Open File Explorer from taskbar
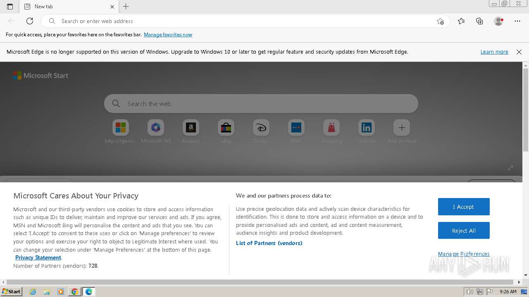This screenshot has height=297, width=529. tap(47, 292)
